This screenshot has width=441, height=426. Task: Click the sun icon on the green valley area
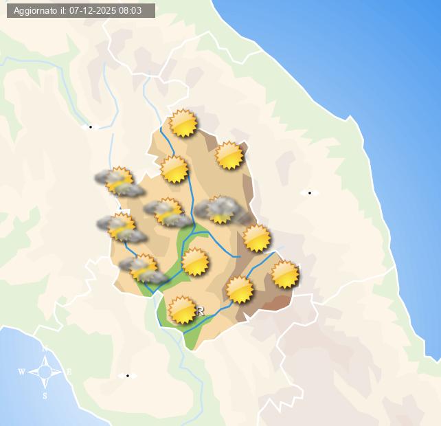pyautogui.click(x=195, y=262)
